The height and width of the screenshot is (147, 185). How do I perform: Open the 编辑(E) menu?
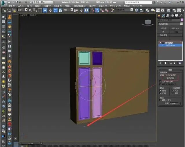pos(12,6)
